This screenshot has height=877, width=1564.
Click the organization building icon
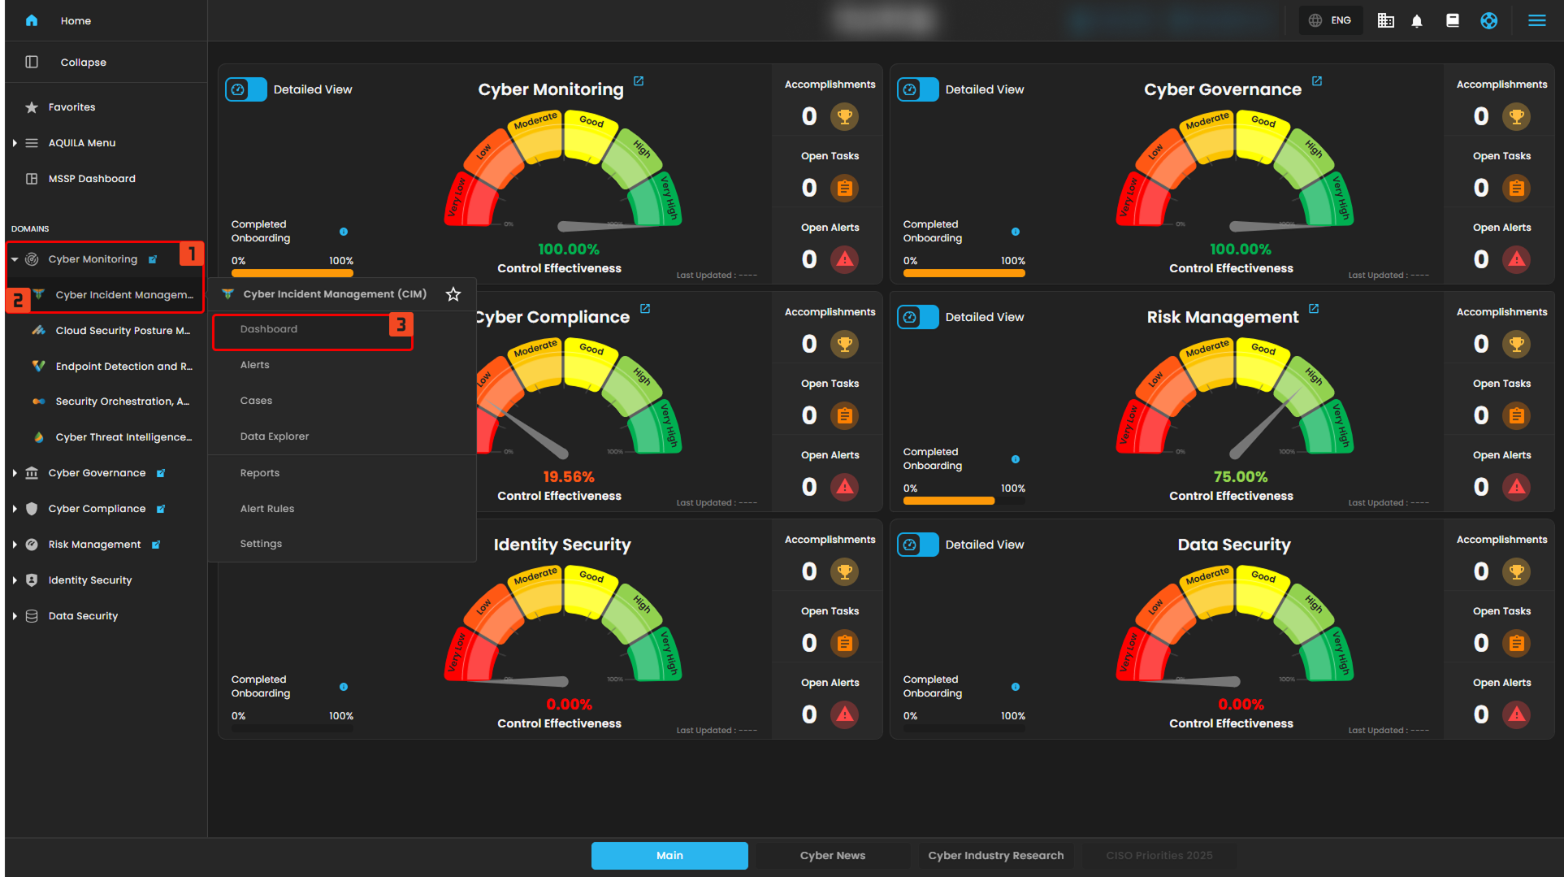(1385, 21)
